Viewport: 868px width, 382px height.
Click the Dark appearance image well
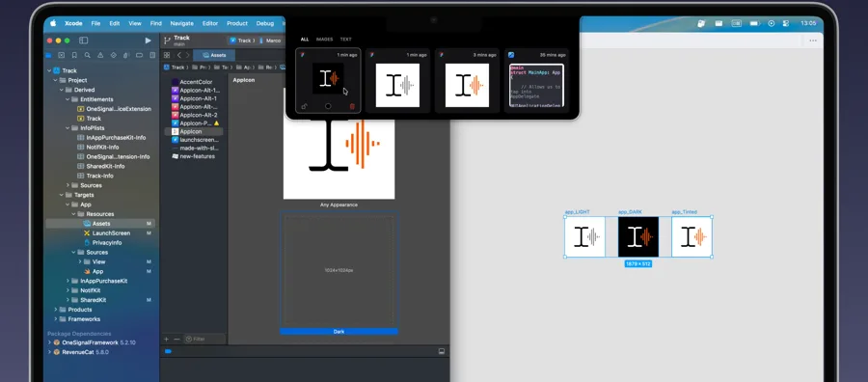339,270
